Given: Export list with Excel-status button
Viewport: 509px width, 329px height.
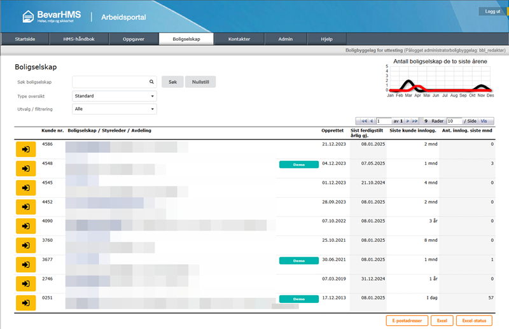Looking at the screenshot, I should coord(474,321).
